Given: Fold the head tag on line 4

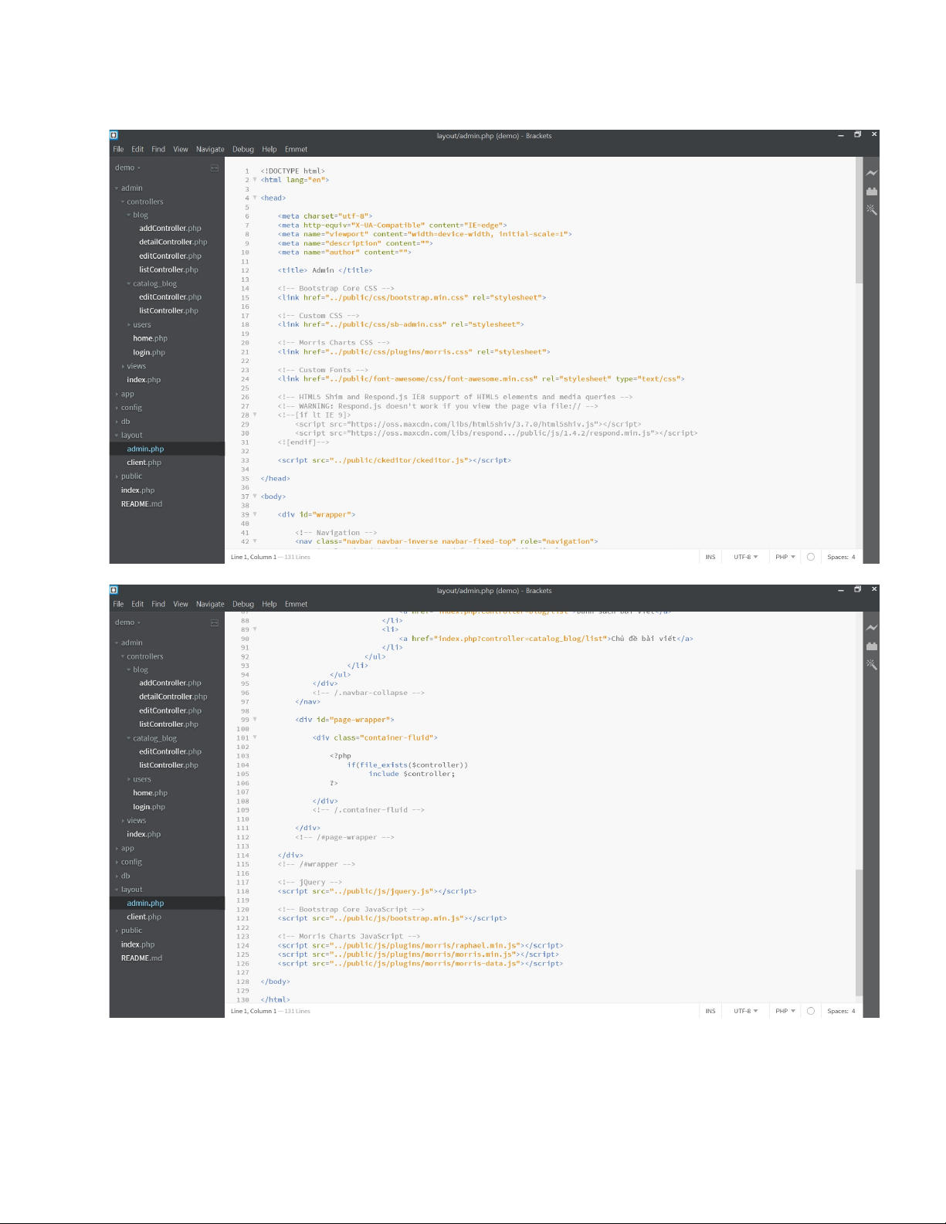Looking at the screenshot, I should point(255,198).
